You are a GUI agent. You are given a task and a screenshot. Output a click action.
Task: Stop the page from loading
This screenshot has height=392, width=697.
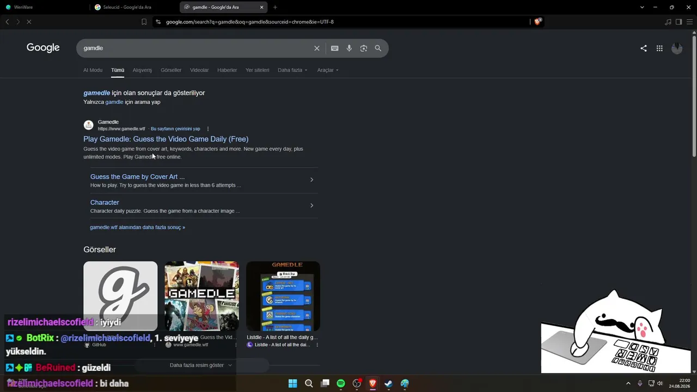(29, 22)
